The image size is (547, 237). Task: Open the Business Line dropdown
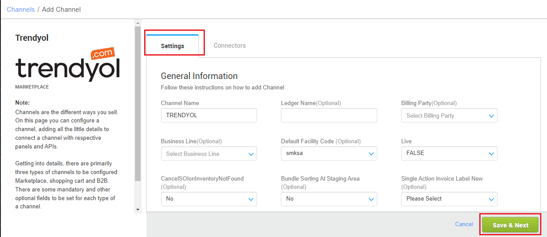coord(209,154)
